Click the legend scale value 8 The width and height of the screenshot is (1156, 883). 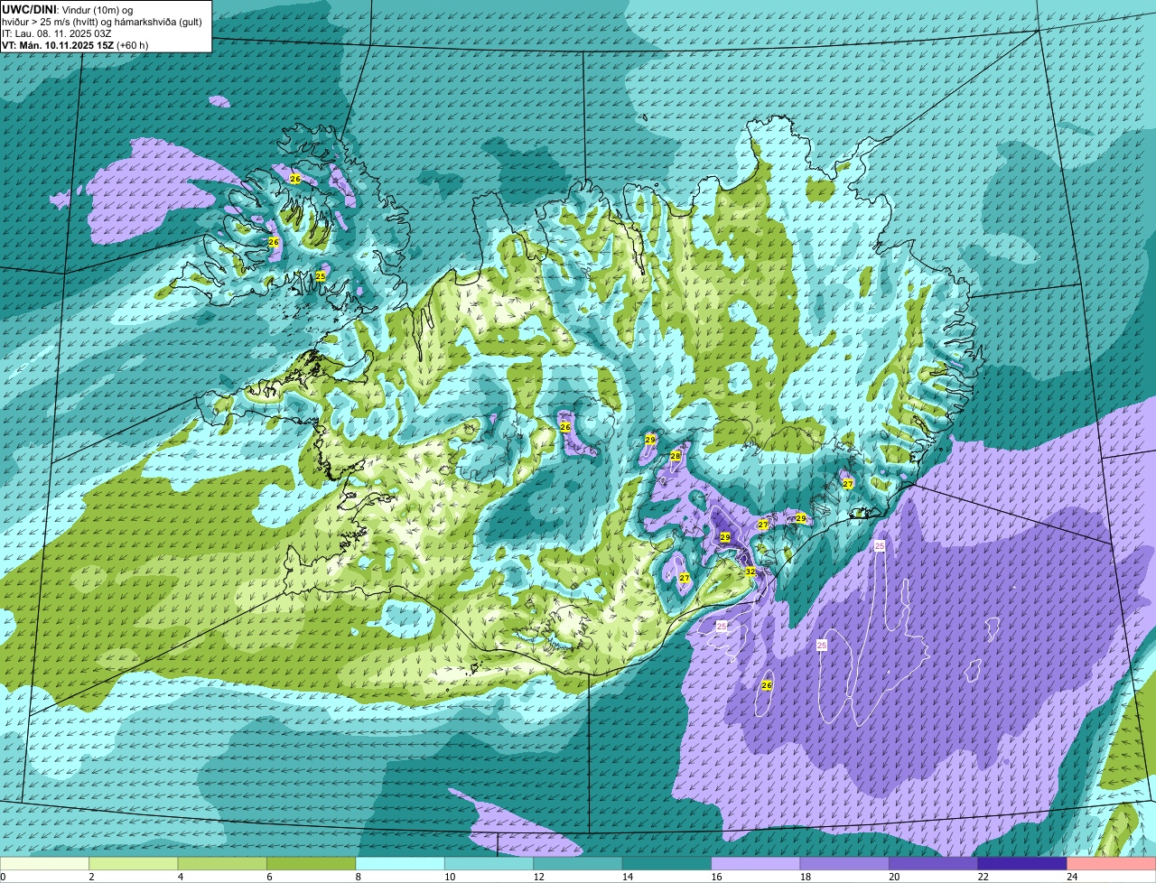tap(359, 877)
